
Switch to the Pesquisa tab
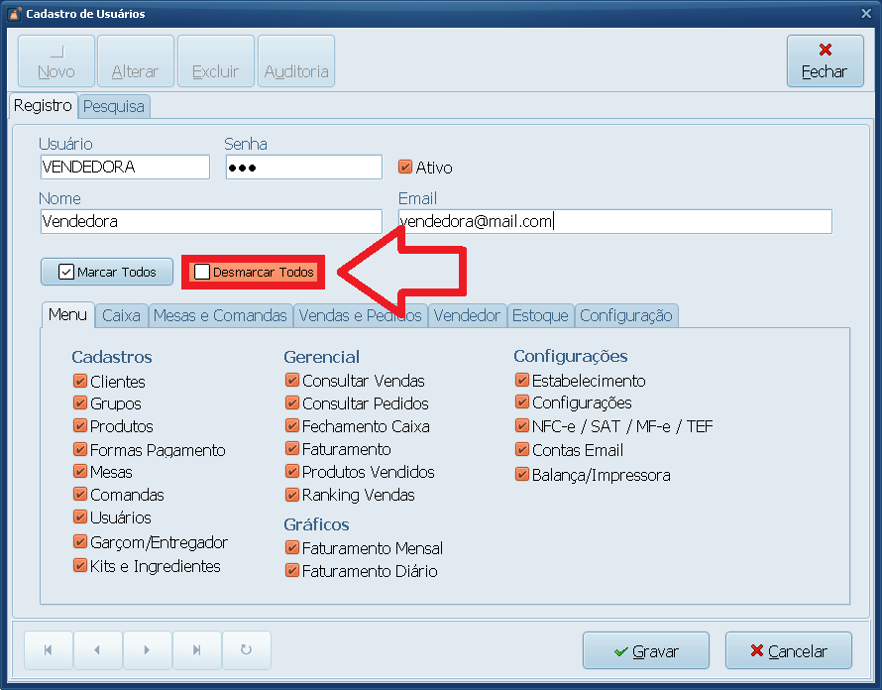[114, 106]
